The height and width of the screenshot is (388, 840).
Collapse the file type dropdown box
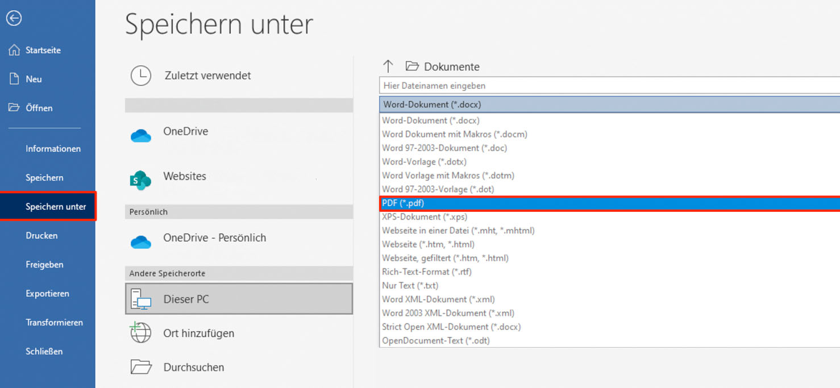click(609, 105)
